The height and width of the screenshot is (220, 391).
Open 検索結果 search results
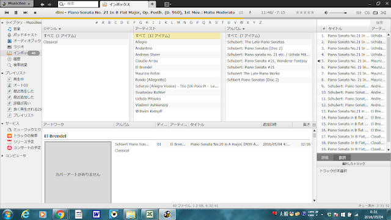point(20,65)
